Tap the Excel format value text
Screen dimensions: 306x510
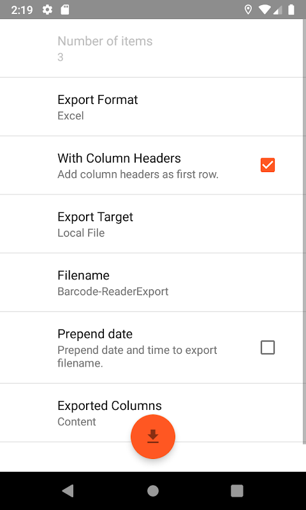[x=71, y=116]
